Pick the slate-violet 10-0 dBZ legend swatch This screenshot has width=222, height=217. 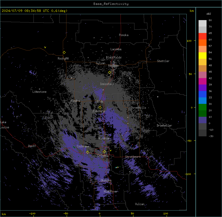click(202, 120)
